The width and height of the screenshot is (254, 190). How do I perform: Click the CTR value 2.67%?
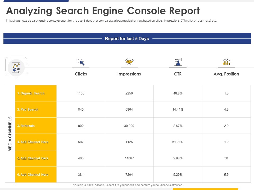point(178,126)
